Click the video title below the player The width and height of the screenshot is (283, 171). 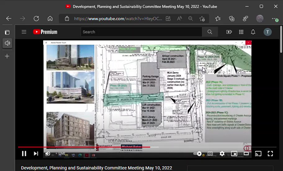tap(97, 168)
